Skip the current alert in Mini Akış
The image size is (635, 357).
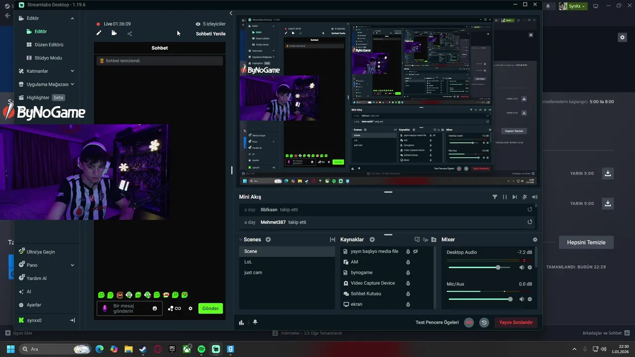click(x=514, y=197)
